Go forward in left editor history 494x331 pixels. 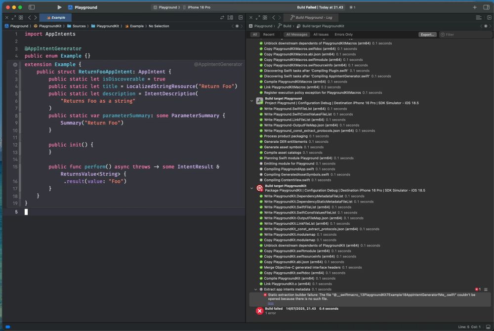click(x=35, y=18)
